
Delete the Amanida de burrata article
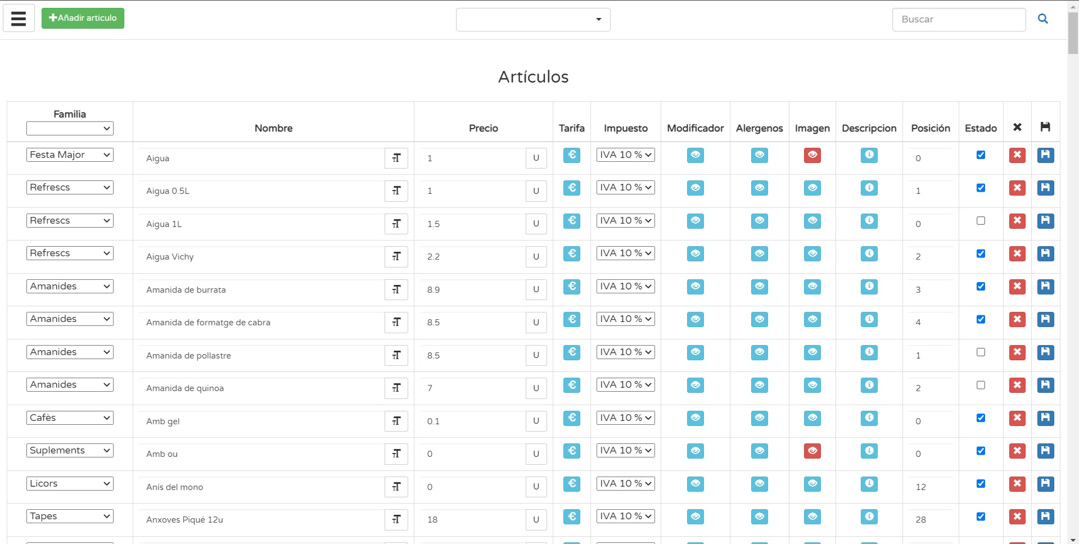coord(1017,287)
